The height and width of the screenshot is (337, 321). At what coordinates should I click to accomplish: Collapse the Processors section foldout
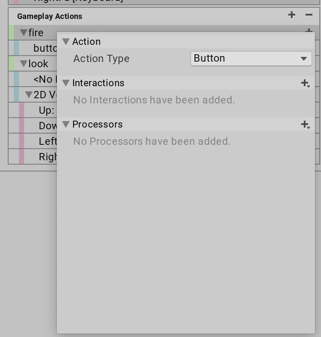[x=66, y=125]
